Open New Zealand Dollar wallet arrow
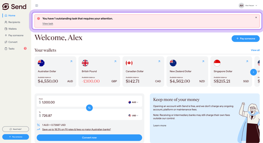This screenshot has height=143, width=263. click(x=203, y=61)
